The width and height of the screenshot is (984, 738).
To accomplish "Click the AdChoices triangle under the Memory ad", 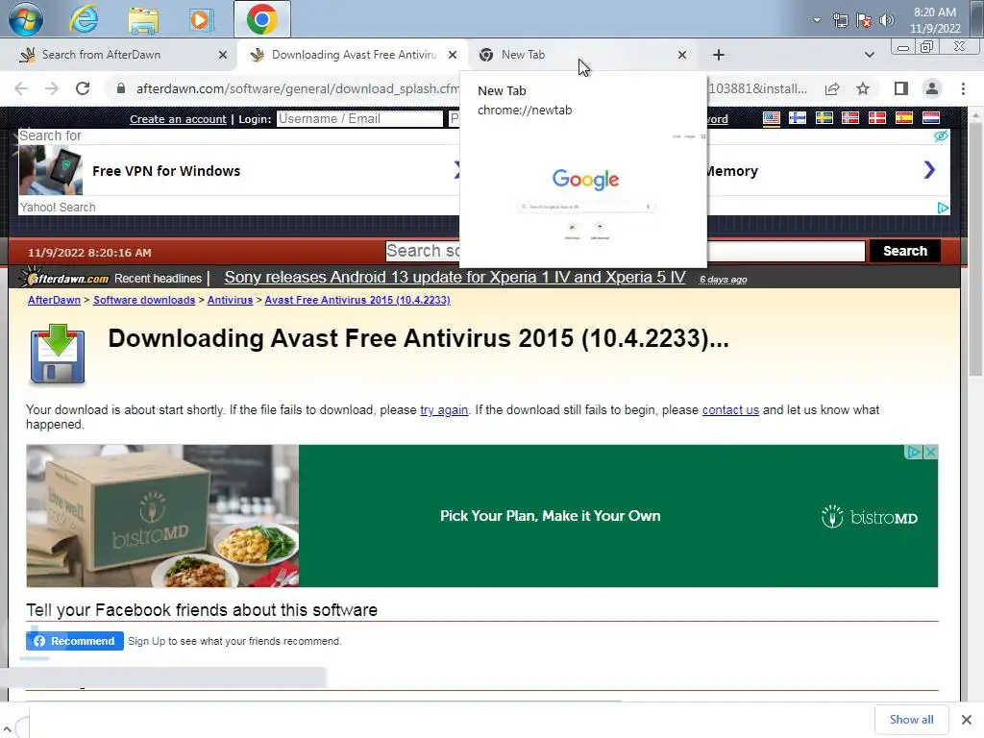I will point(943,208).
